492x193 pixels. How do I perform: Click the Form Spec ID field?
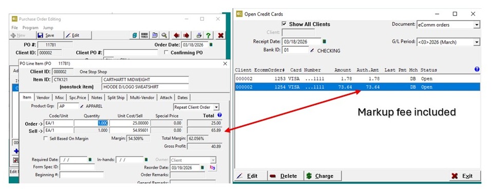[x=77, y=167]
